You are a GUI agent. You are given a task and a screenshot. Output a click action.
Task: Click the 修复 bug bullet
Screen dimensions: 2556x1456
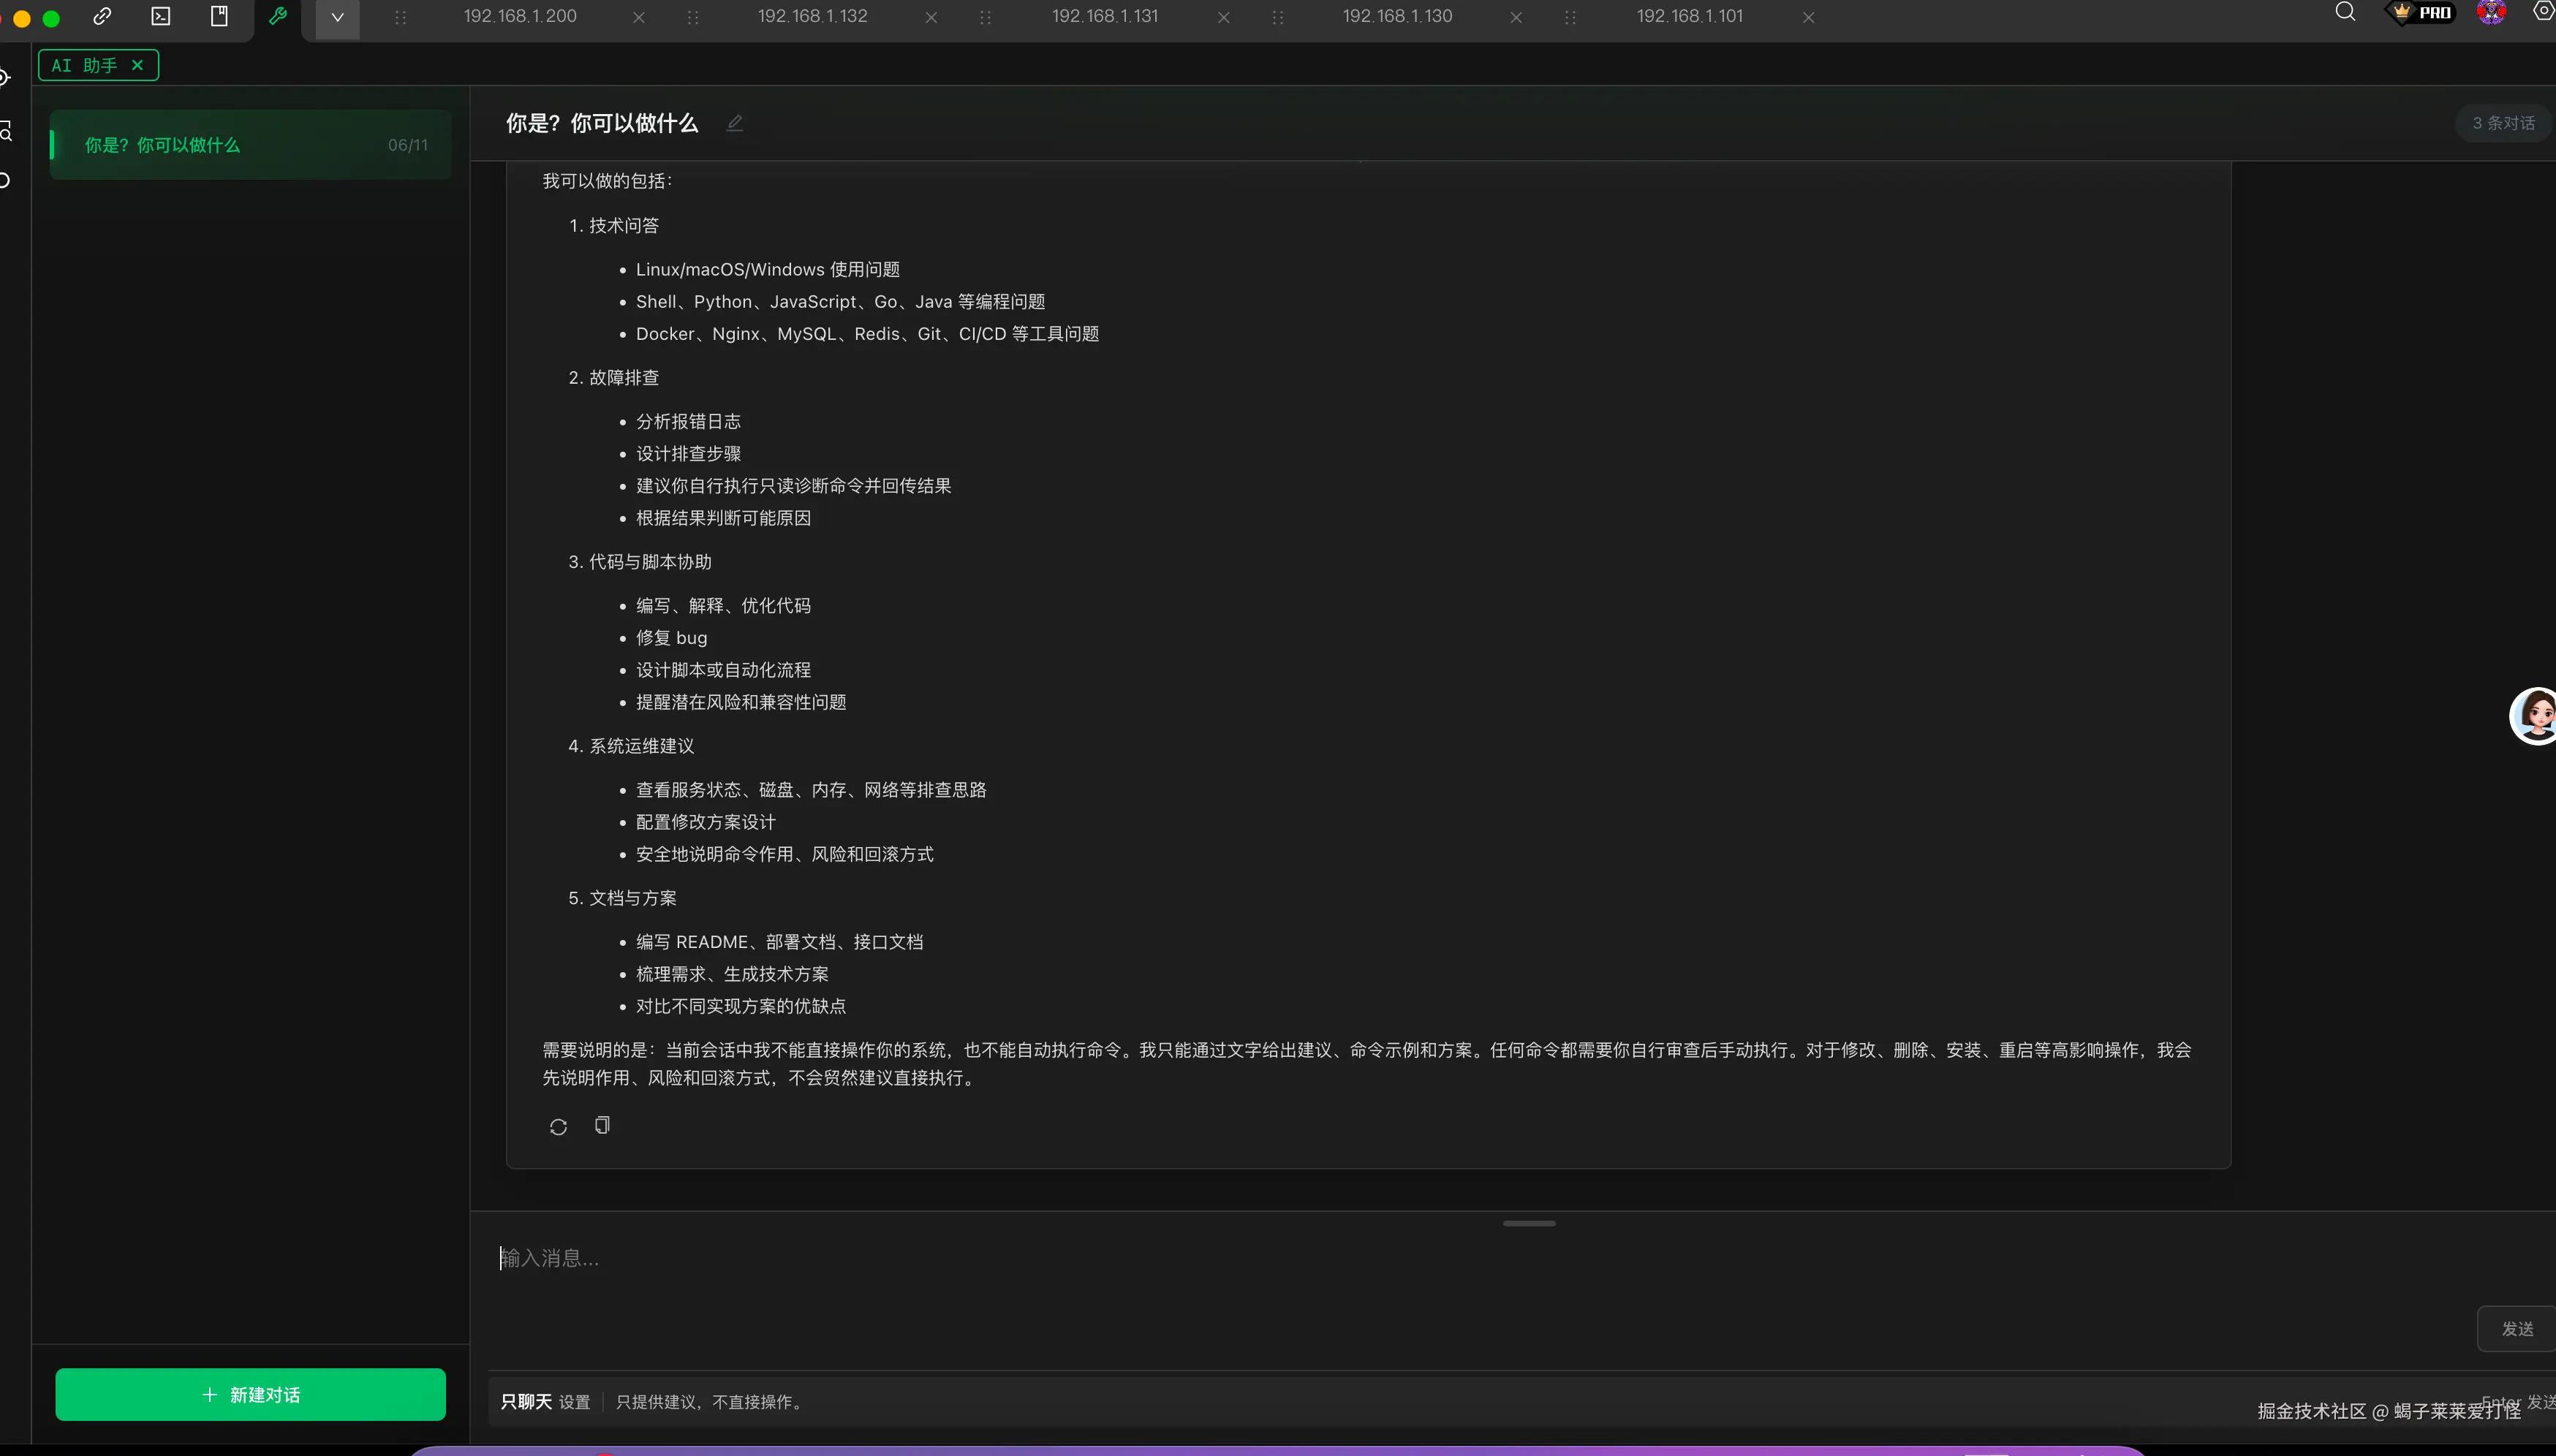671,638
